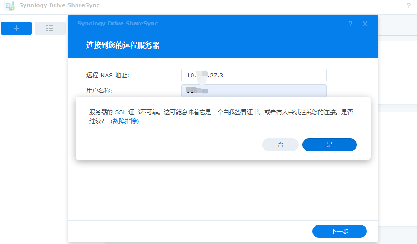This screenshot has width=417, height=244.
Task: Click the Synology Drive ShareSync wizard title
Action: 117,23
